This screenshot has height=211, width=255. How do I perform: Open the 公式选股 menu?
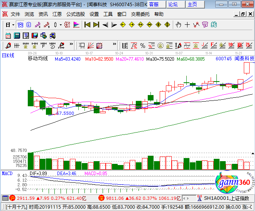pyautogui.click(x=76, y=14)
